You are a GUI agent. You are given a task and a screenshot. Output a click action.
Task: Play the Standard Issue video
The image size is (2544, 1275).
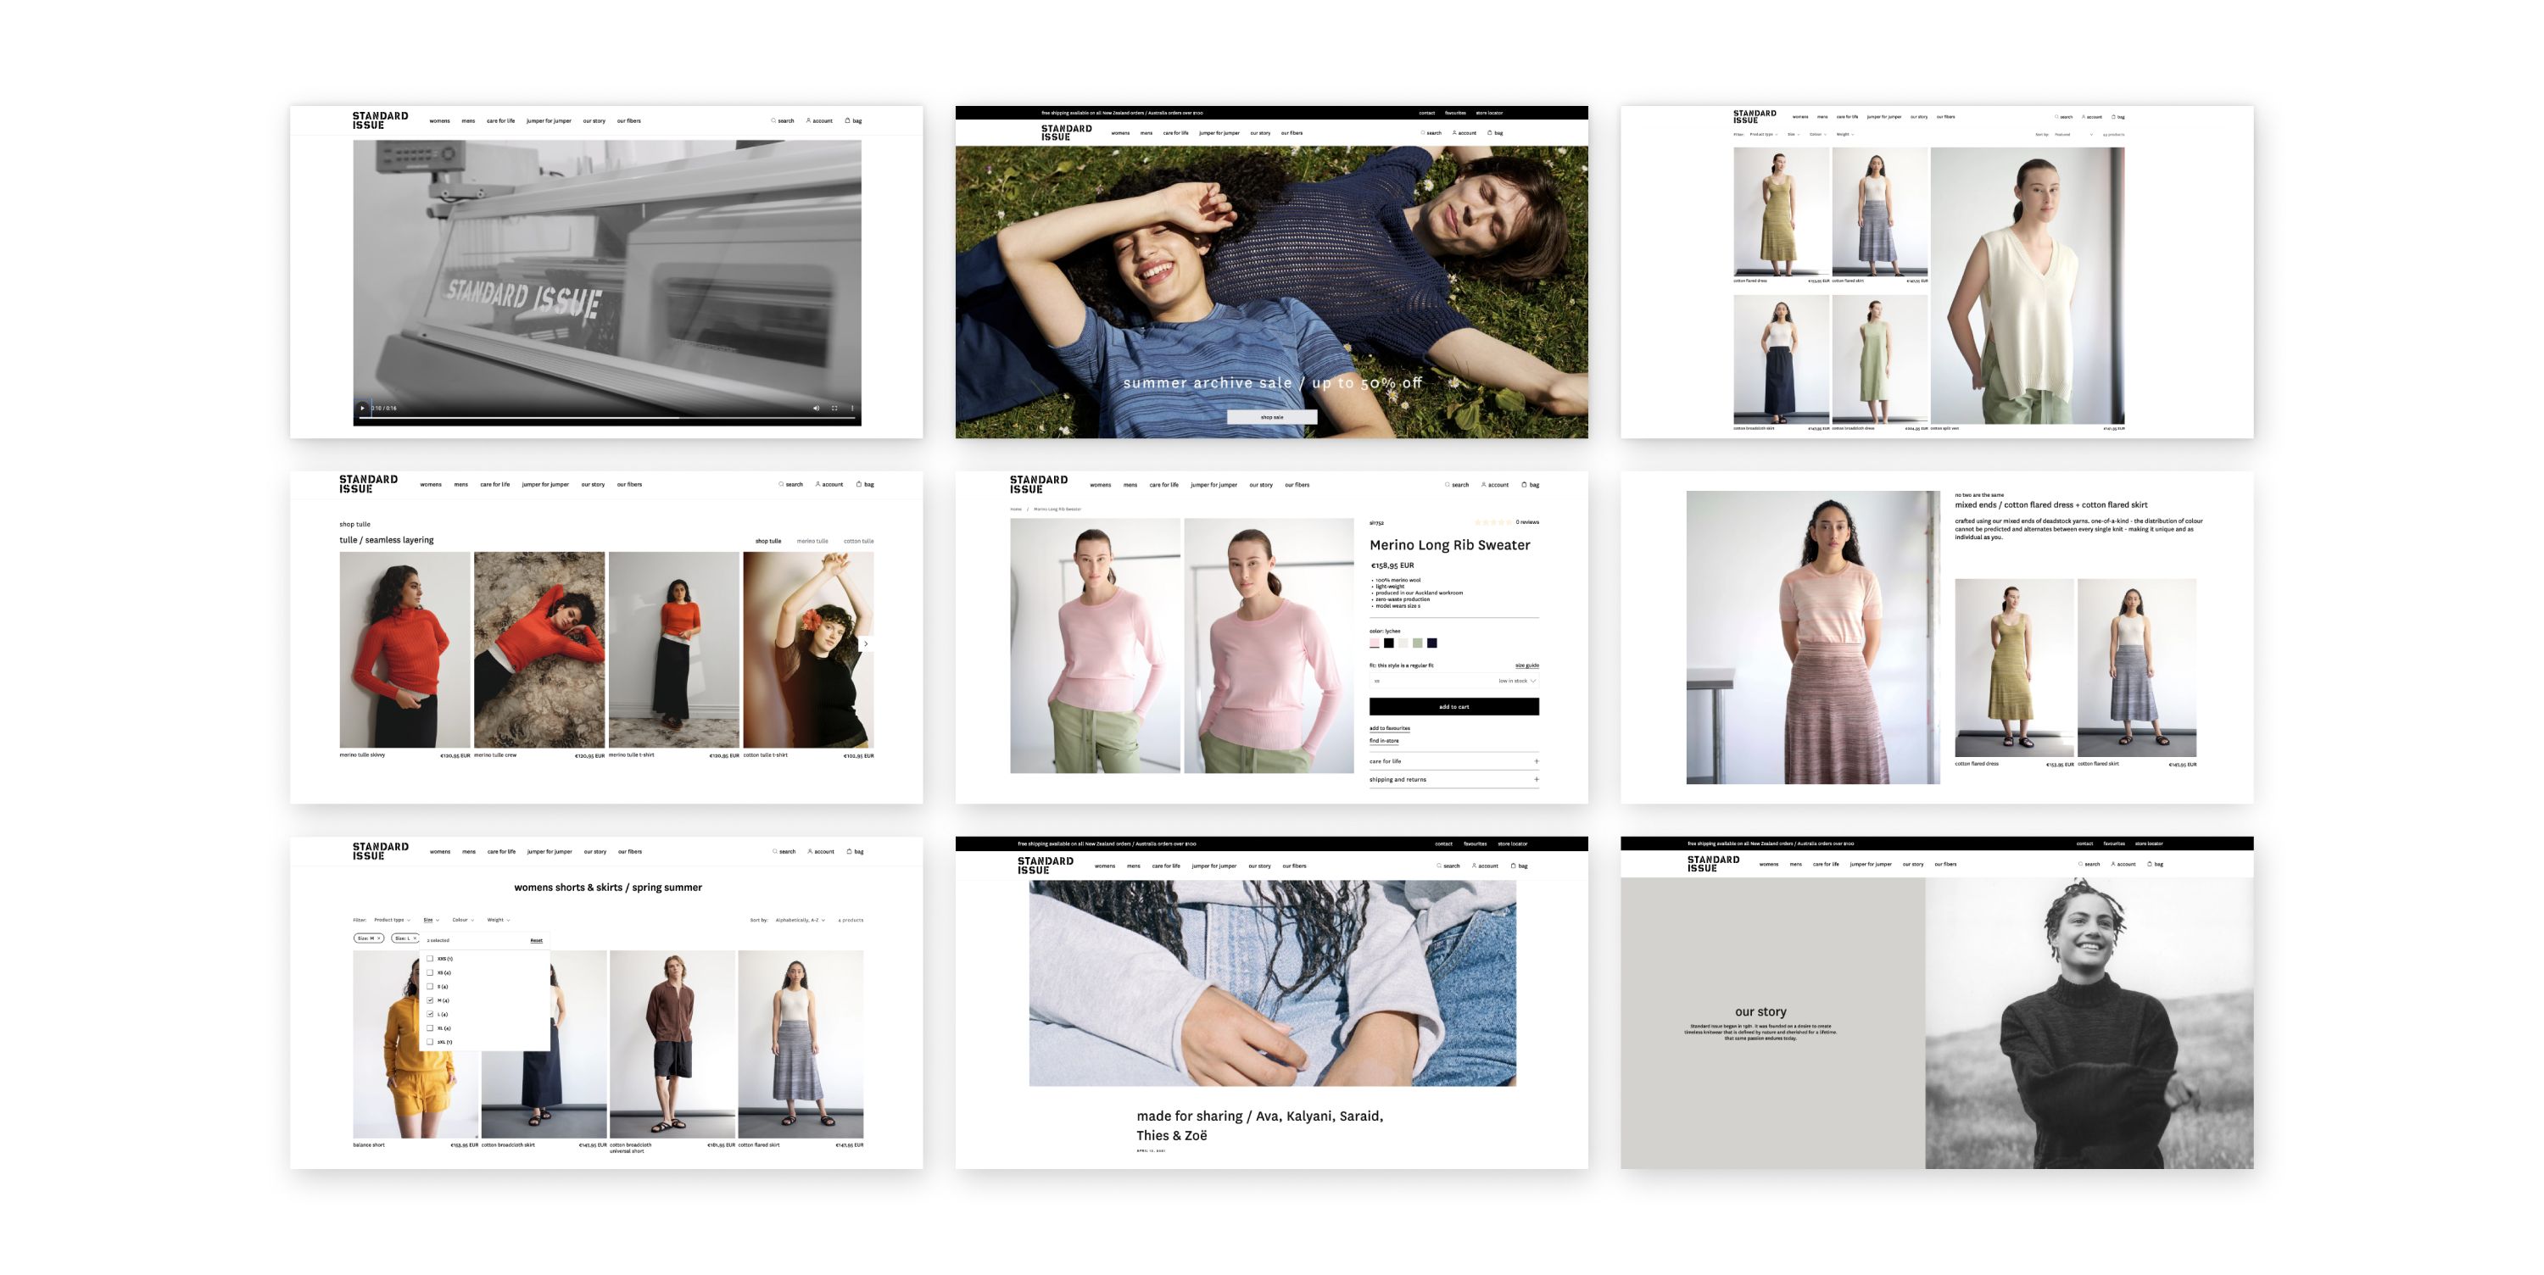pos(362,408)
